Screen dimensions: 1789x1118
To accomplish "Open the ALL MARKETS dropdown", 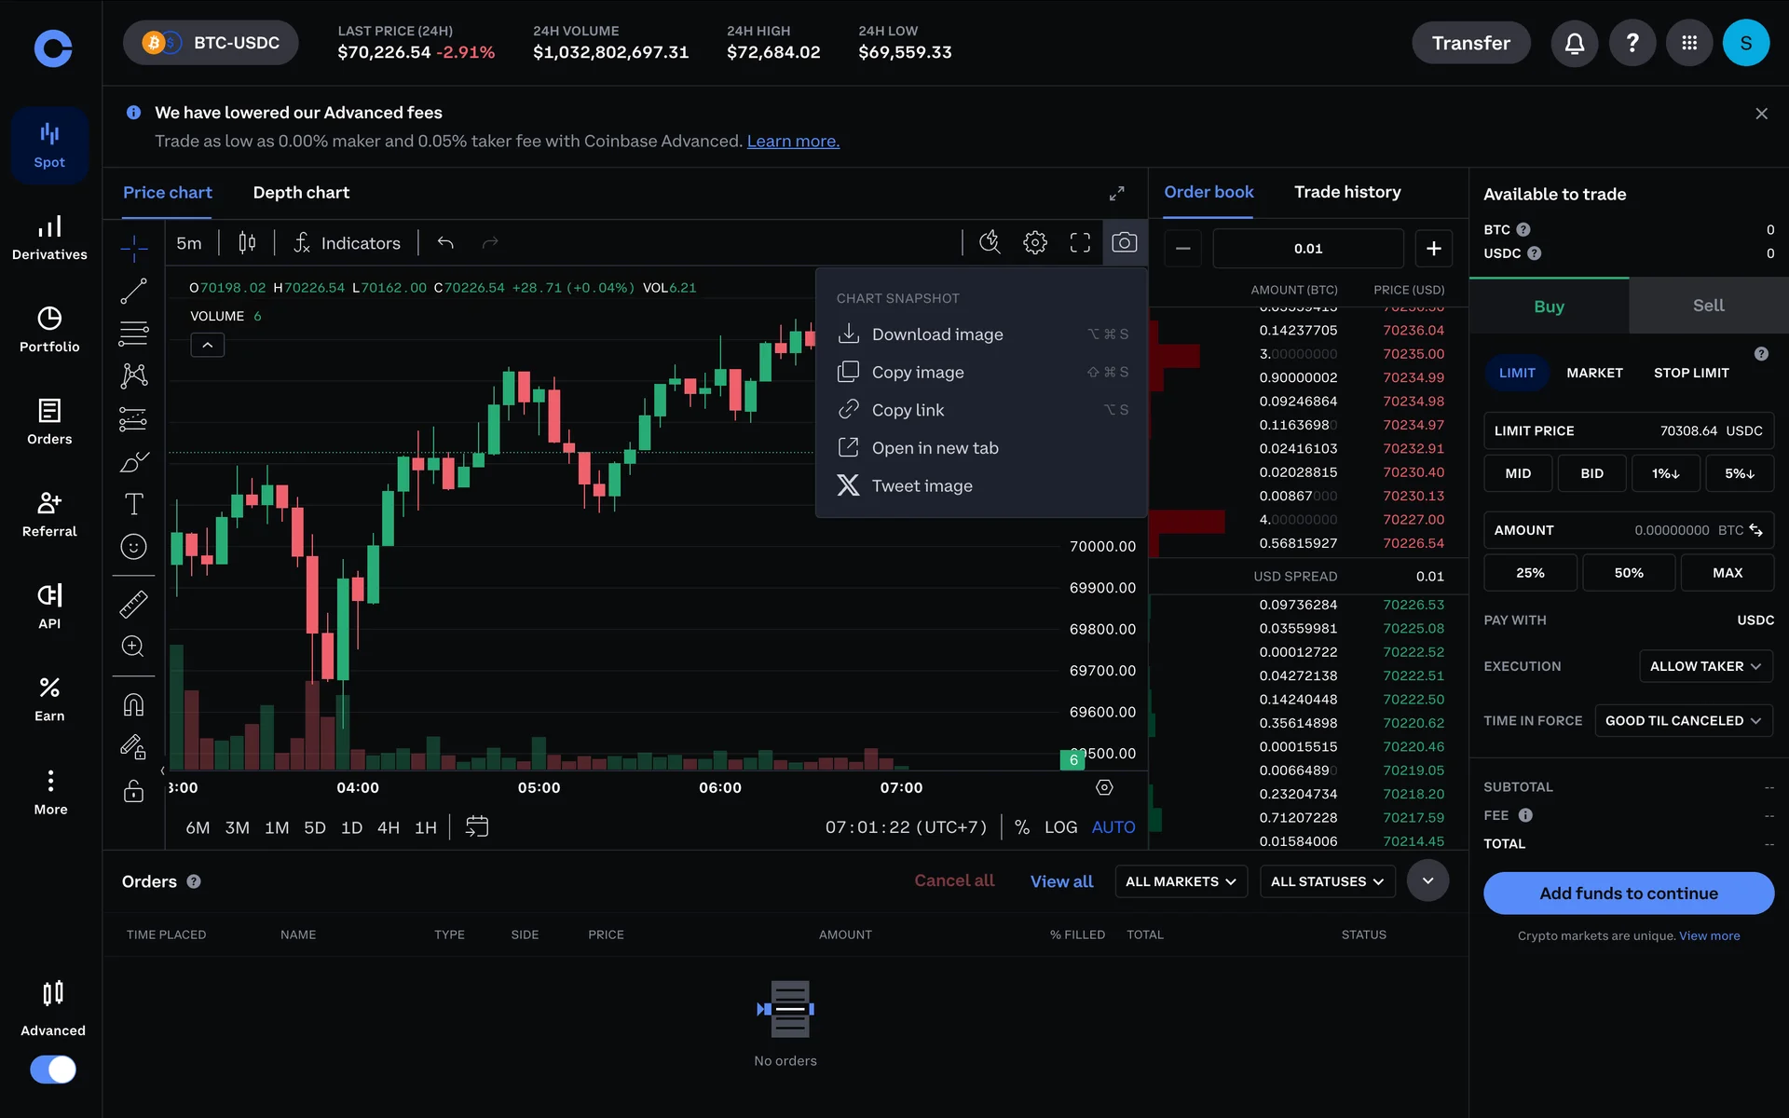I will 1181,881.
